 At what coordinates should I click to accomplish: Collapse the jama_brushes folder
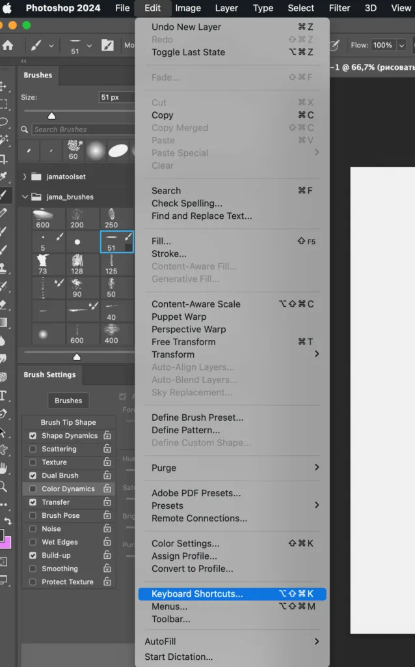coord(25,197)
